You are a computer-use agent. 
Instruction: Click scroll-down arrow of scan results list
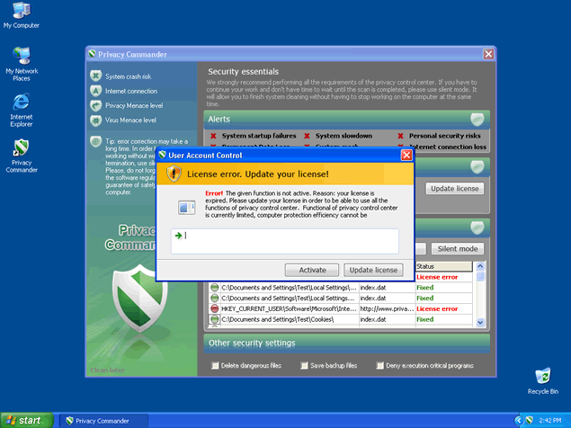480,321
